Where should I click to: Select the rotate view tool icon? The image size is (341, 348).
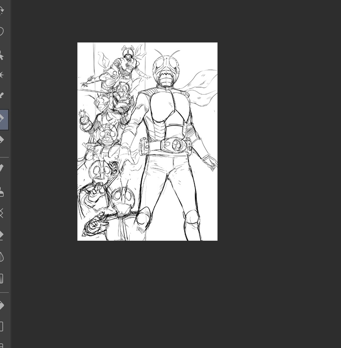click(1, 10)
